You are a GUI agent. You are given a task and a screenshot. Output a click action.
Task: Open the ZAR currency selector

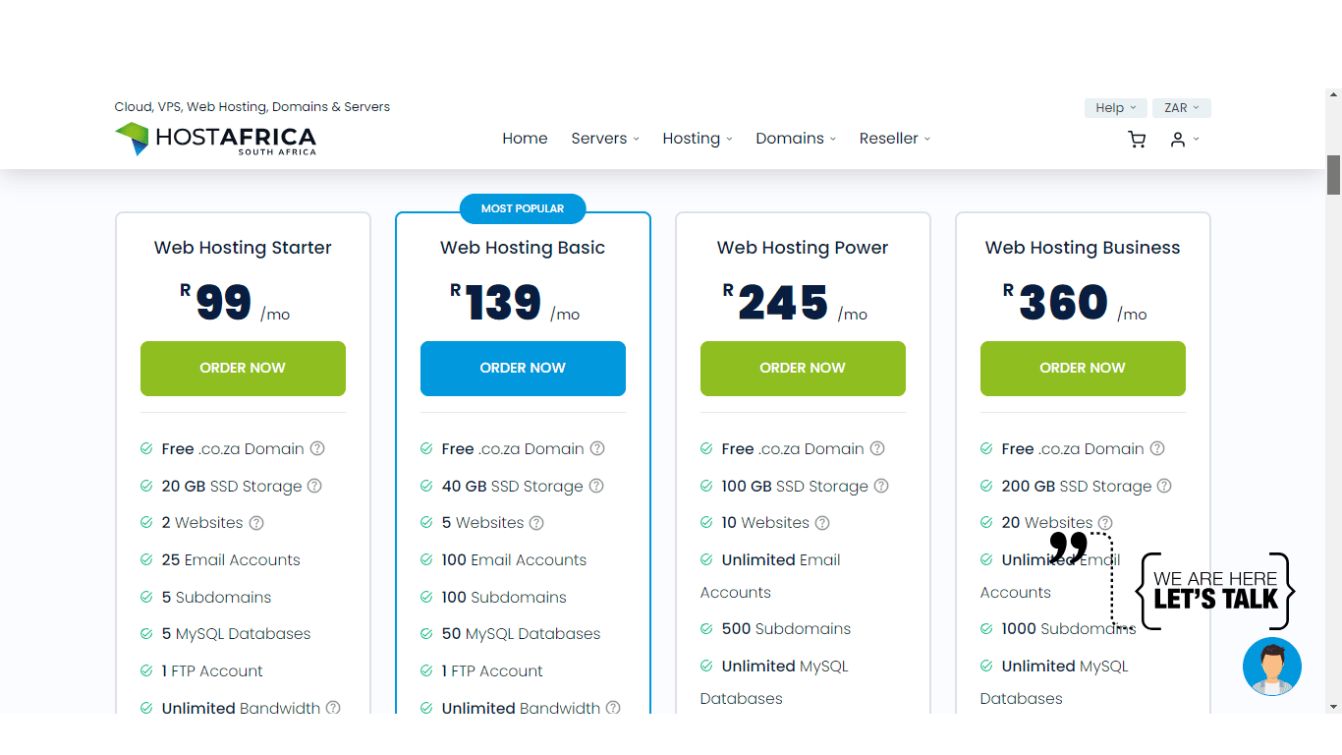[1181, 108]
